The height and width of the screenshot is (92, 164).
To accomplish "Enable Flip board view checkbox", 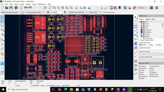I will tap(140, 48).
